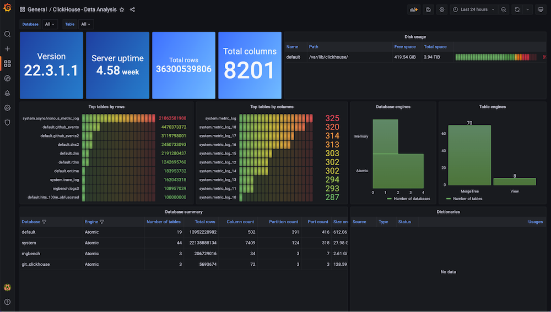Star the ClickHouse dashboard as favorite
The width and height of the screenshot is (551, 312).
[x=122, y=9]
